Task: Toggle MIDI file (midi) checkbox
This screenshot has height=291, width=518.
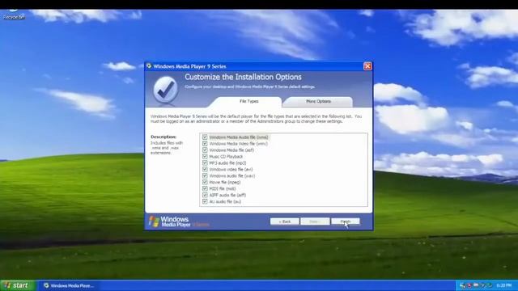Action: 205,188
